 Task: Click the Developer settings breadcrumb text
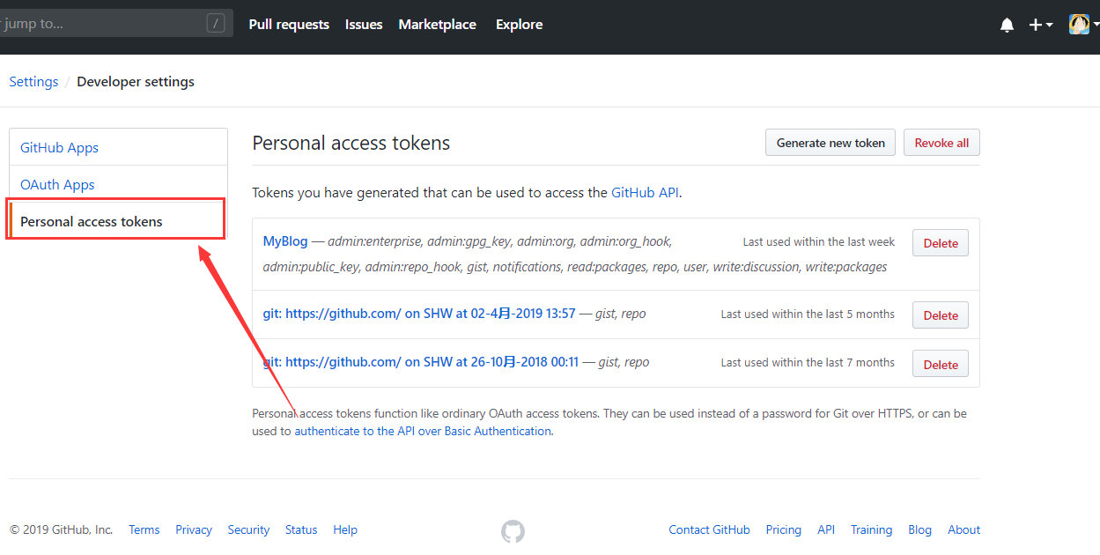136,81
